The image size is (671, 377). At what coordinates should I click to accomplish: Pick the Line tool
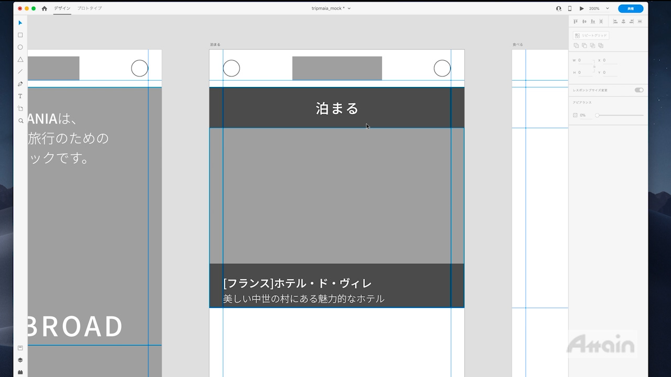pyautogui.click(x=20, y=72)
